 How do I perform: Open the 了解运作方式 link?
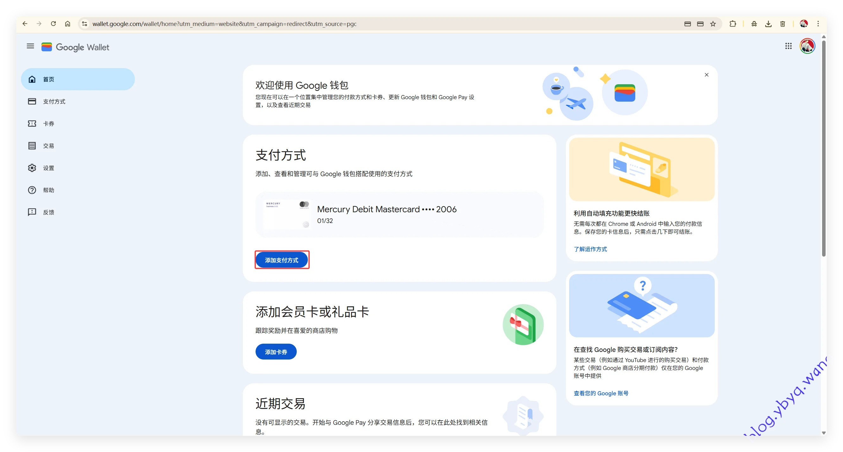(x=590, y=249)
